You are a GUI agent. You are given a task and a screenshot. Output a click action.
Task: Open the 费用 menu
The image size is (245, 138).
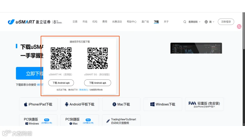click(x=105, y=22)
